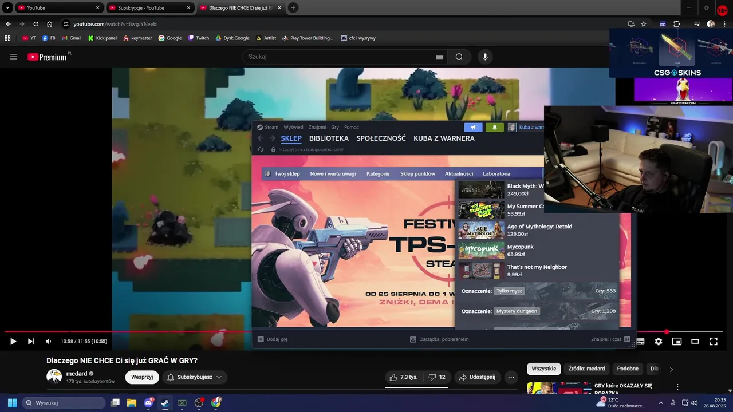Skip to the next video
733x412 pixels.
coord(31,342)
